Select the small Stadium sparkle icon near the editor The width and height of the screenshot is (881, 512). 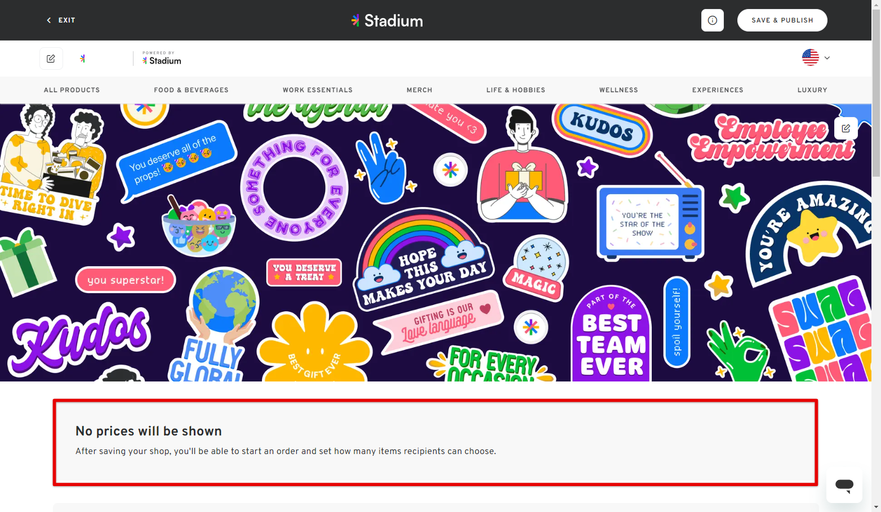click(82, 58)
